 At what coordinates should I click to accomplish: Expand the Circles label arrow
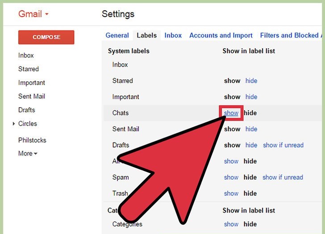tap(14, 124)
